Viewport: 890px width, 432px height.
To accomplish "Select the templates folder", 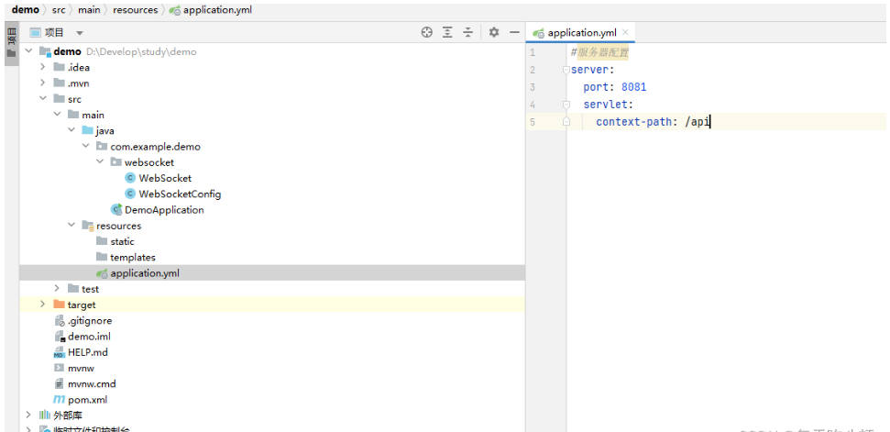I will click(133, 257).
